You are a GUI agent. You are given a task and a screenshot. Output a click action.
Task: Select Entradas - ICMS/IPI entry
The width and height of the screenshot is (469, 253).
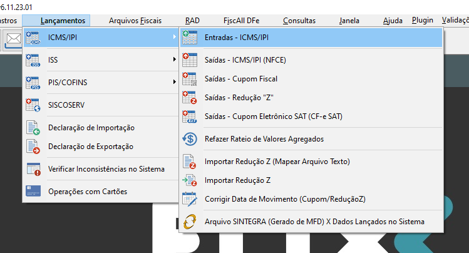(311, 38)
